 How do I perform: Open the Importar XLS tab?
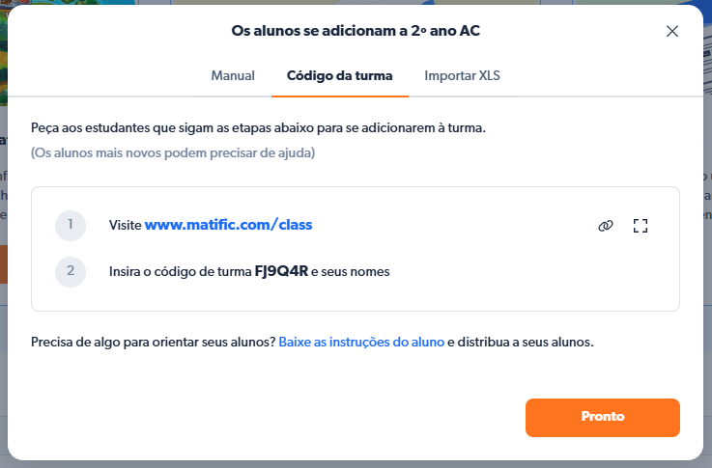point(463,75)
